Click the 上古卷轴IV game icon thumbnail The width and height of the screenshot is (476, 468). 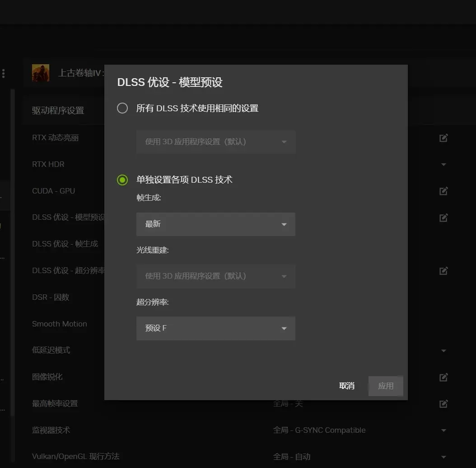coord(40,72)
